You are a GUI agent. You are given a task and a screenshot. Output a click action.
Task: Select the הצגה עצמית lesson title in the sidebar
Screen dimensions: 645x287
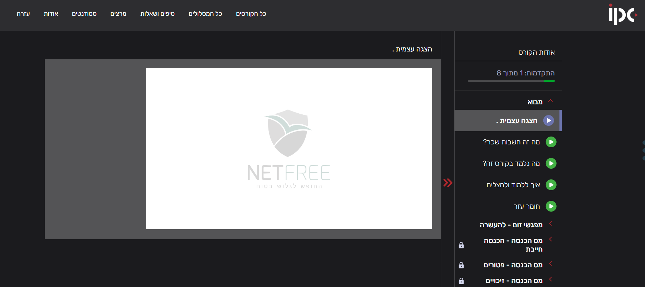coord(517,121)
